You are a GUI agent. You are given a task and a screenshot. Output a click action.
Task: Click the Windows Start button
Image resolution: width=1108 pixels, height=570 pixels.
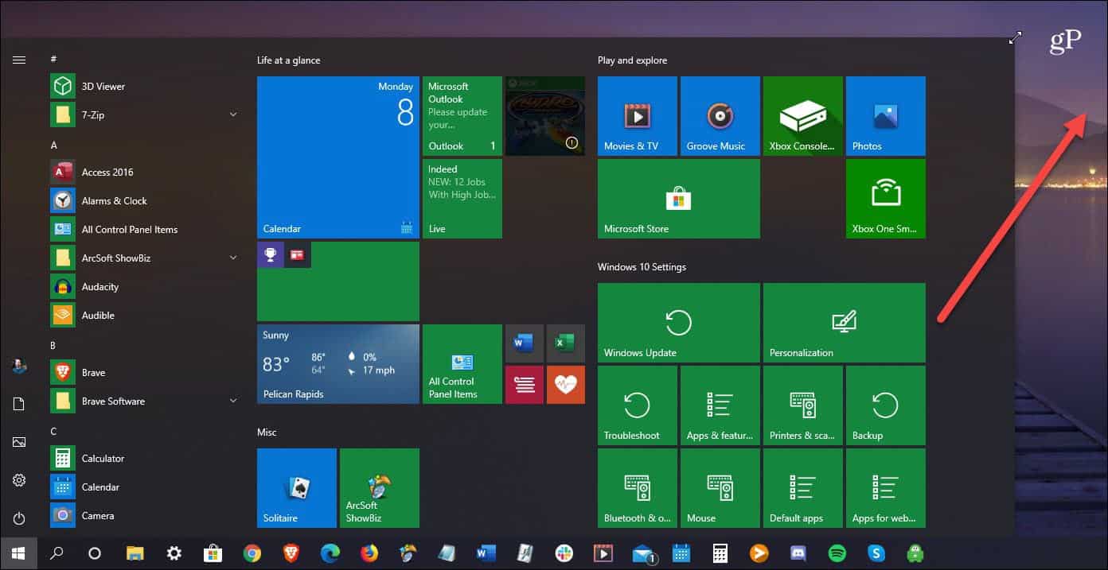click(x=18, y=553)
